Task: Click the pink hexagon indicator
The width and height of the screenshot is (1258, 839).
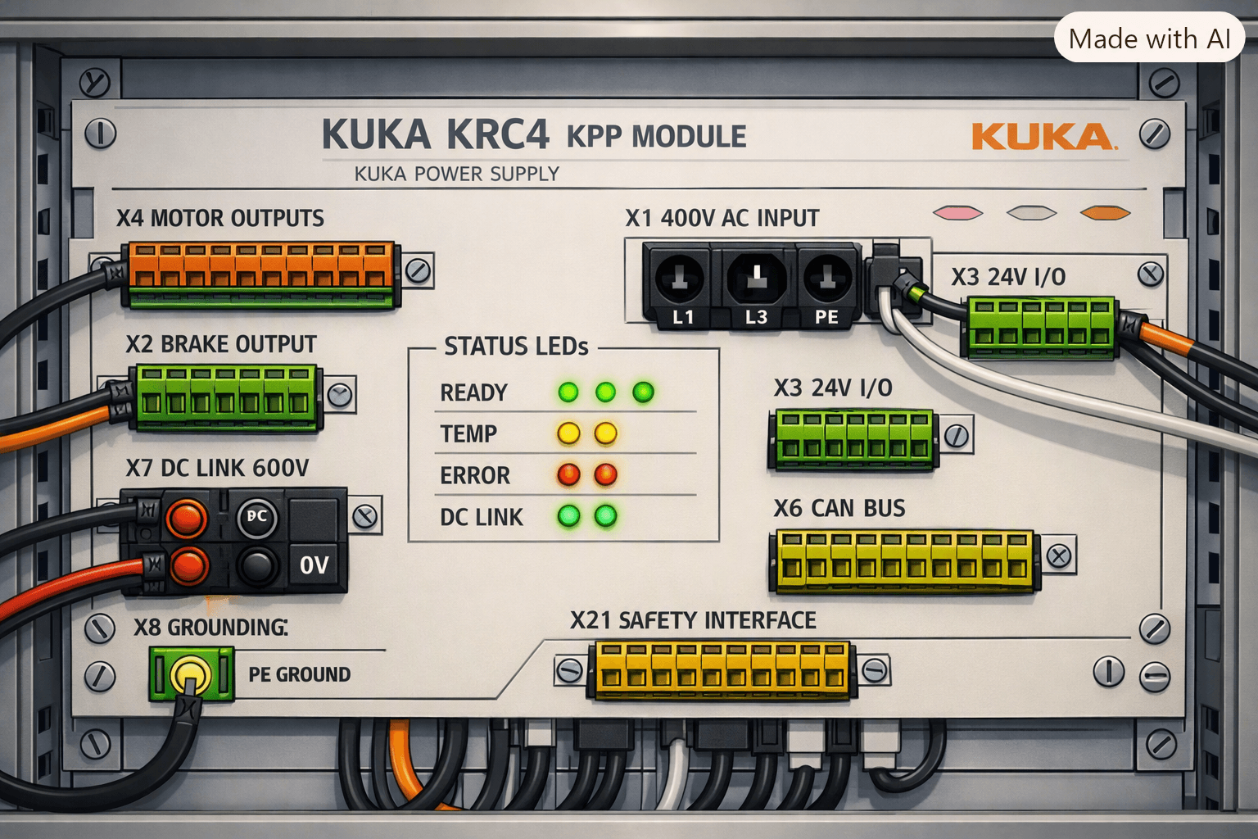Action: click(957, 213)
